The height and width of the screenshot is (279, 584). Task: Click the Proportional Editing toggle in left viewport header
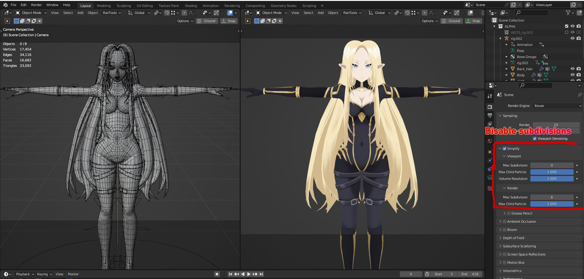click(184, 13)
